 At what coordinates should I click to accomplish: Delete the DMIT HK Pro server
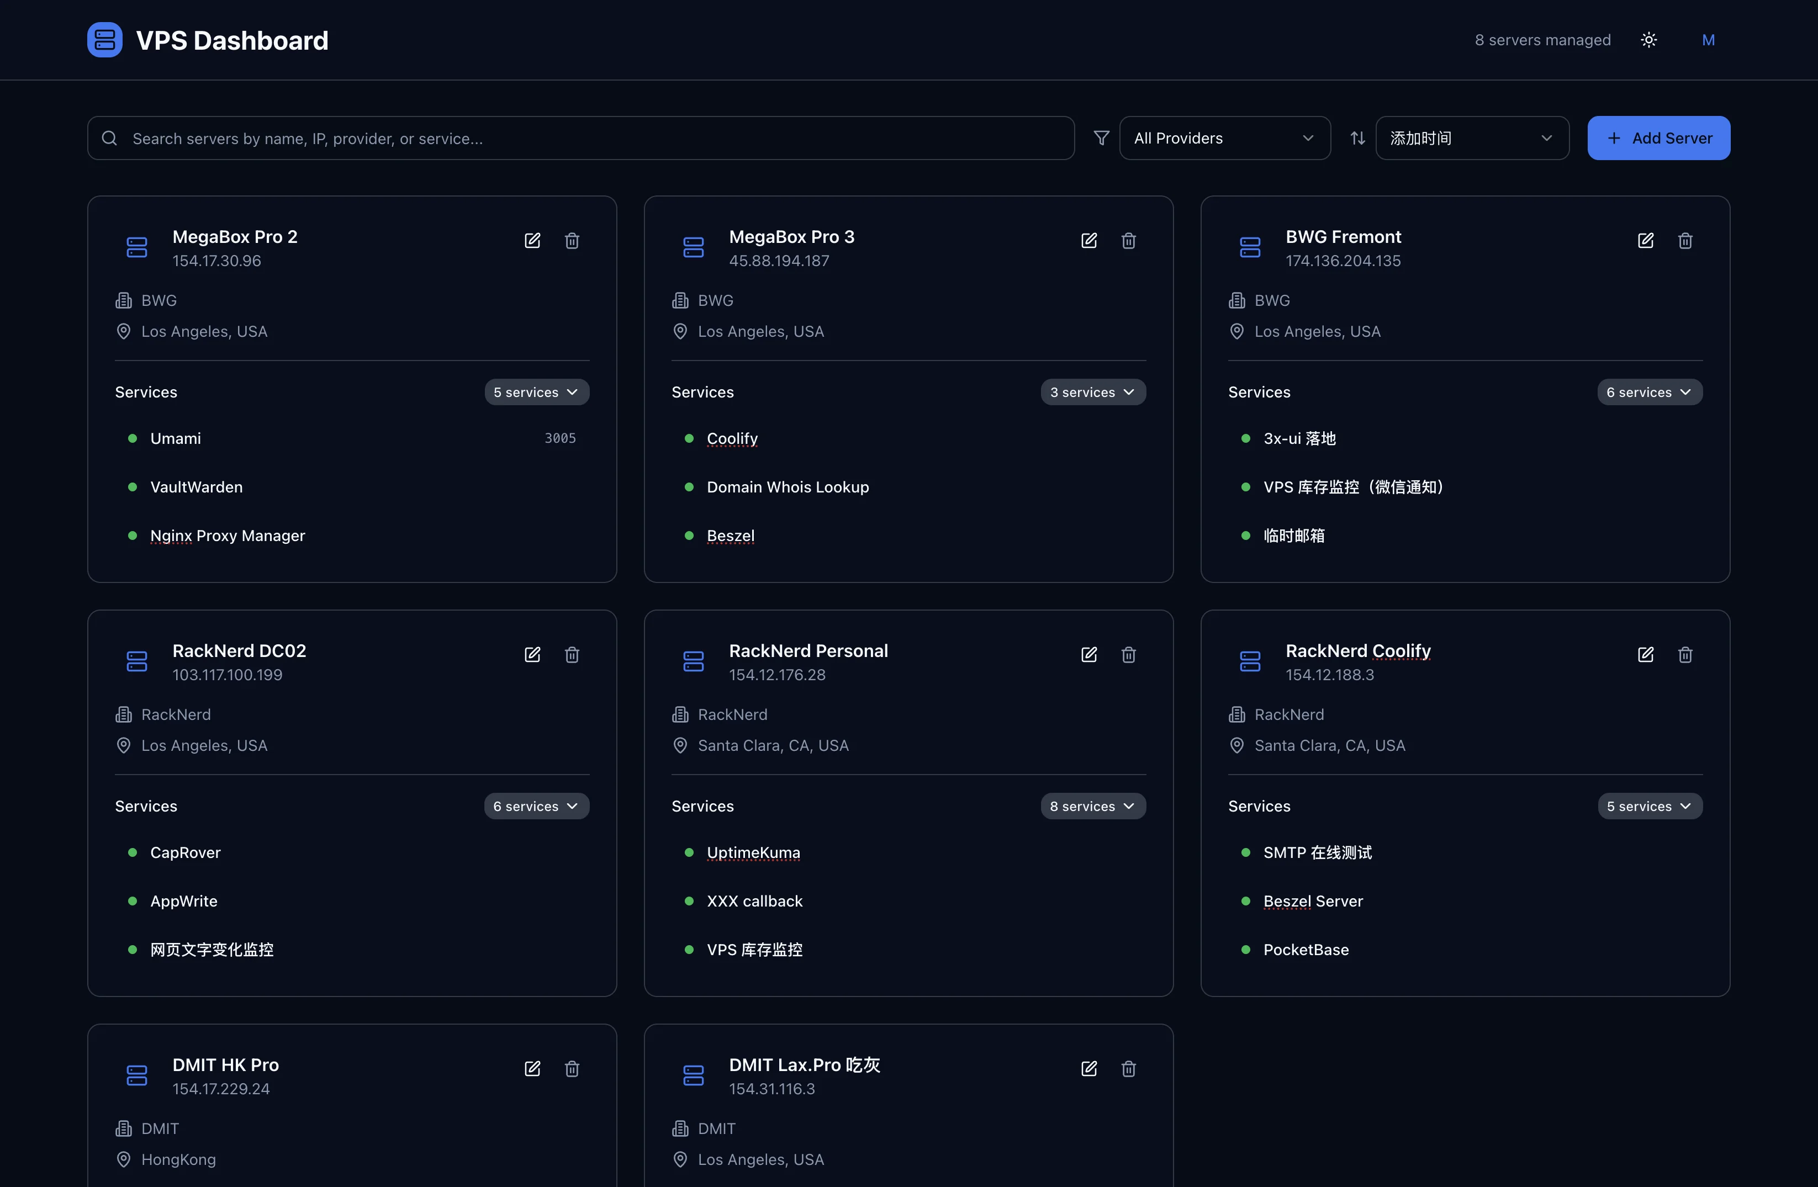[572, 1069]
